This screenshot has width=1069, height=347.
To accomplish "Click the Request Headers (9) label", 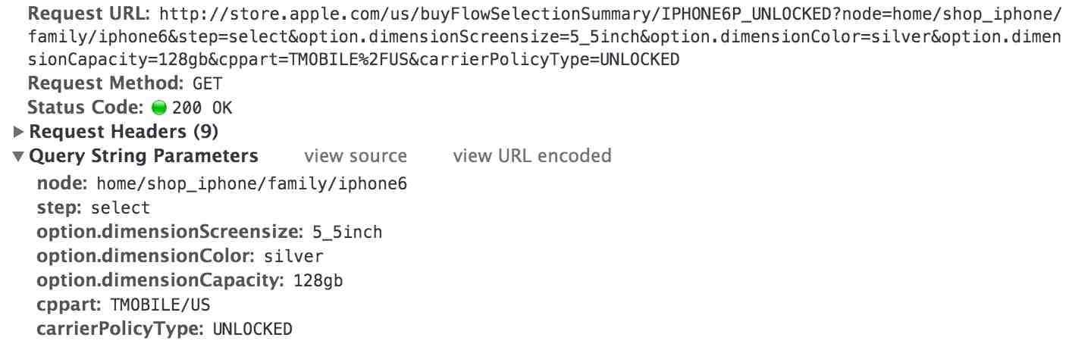I will pos(124,132).
